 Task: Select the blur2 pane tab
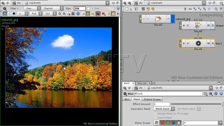point(127,83)
